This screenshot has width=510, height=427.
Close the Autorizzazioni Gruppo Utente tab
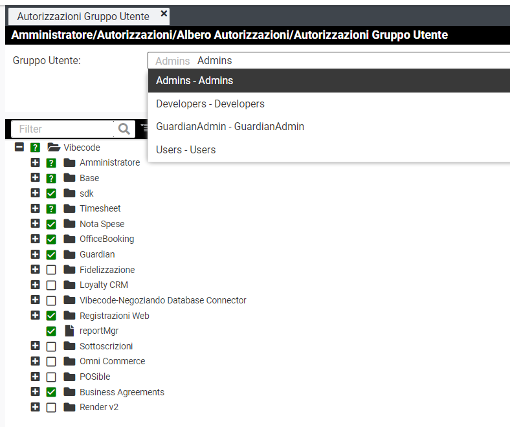[x=164, y=14]
